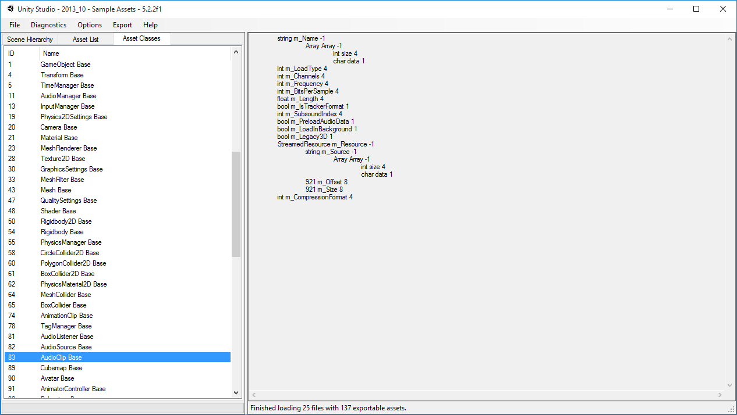Open the File menu
737x415 pixels.
pyautogui.click(x=14, y=25)
